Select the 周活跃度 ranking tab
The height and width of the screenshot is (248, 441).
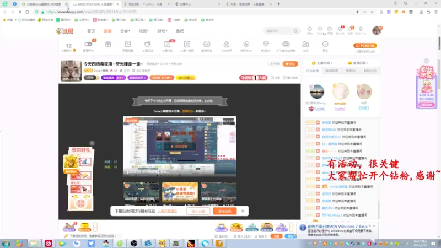332,71
